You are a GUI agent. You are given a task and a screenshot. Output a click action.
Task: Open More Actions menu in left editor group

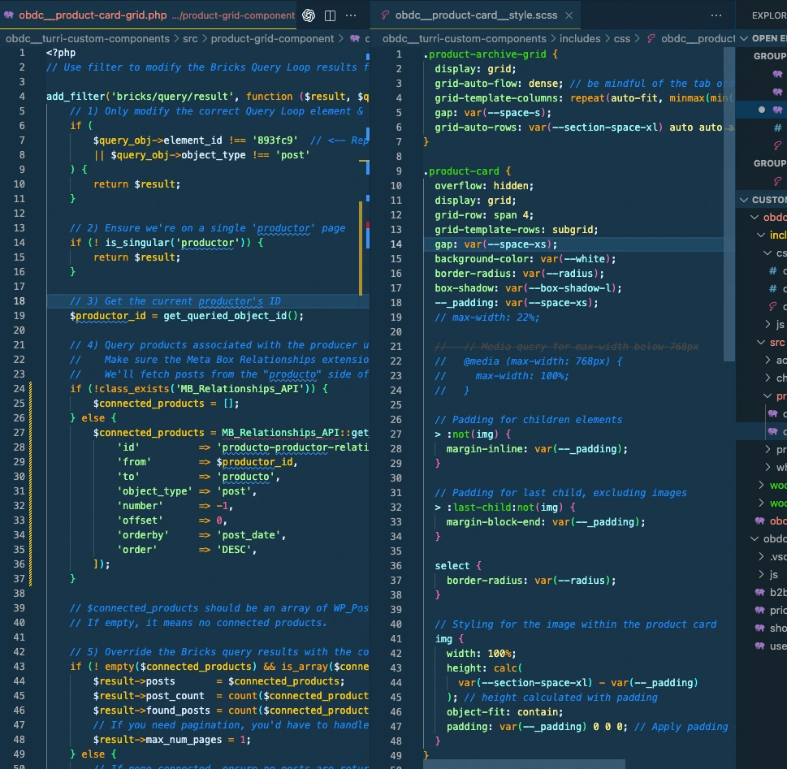click(351, 15)
